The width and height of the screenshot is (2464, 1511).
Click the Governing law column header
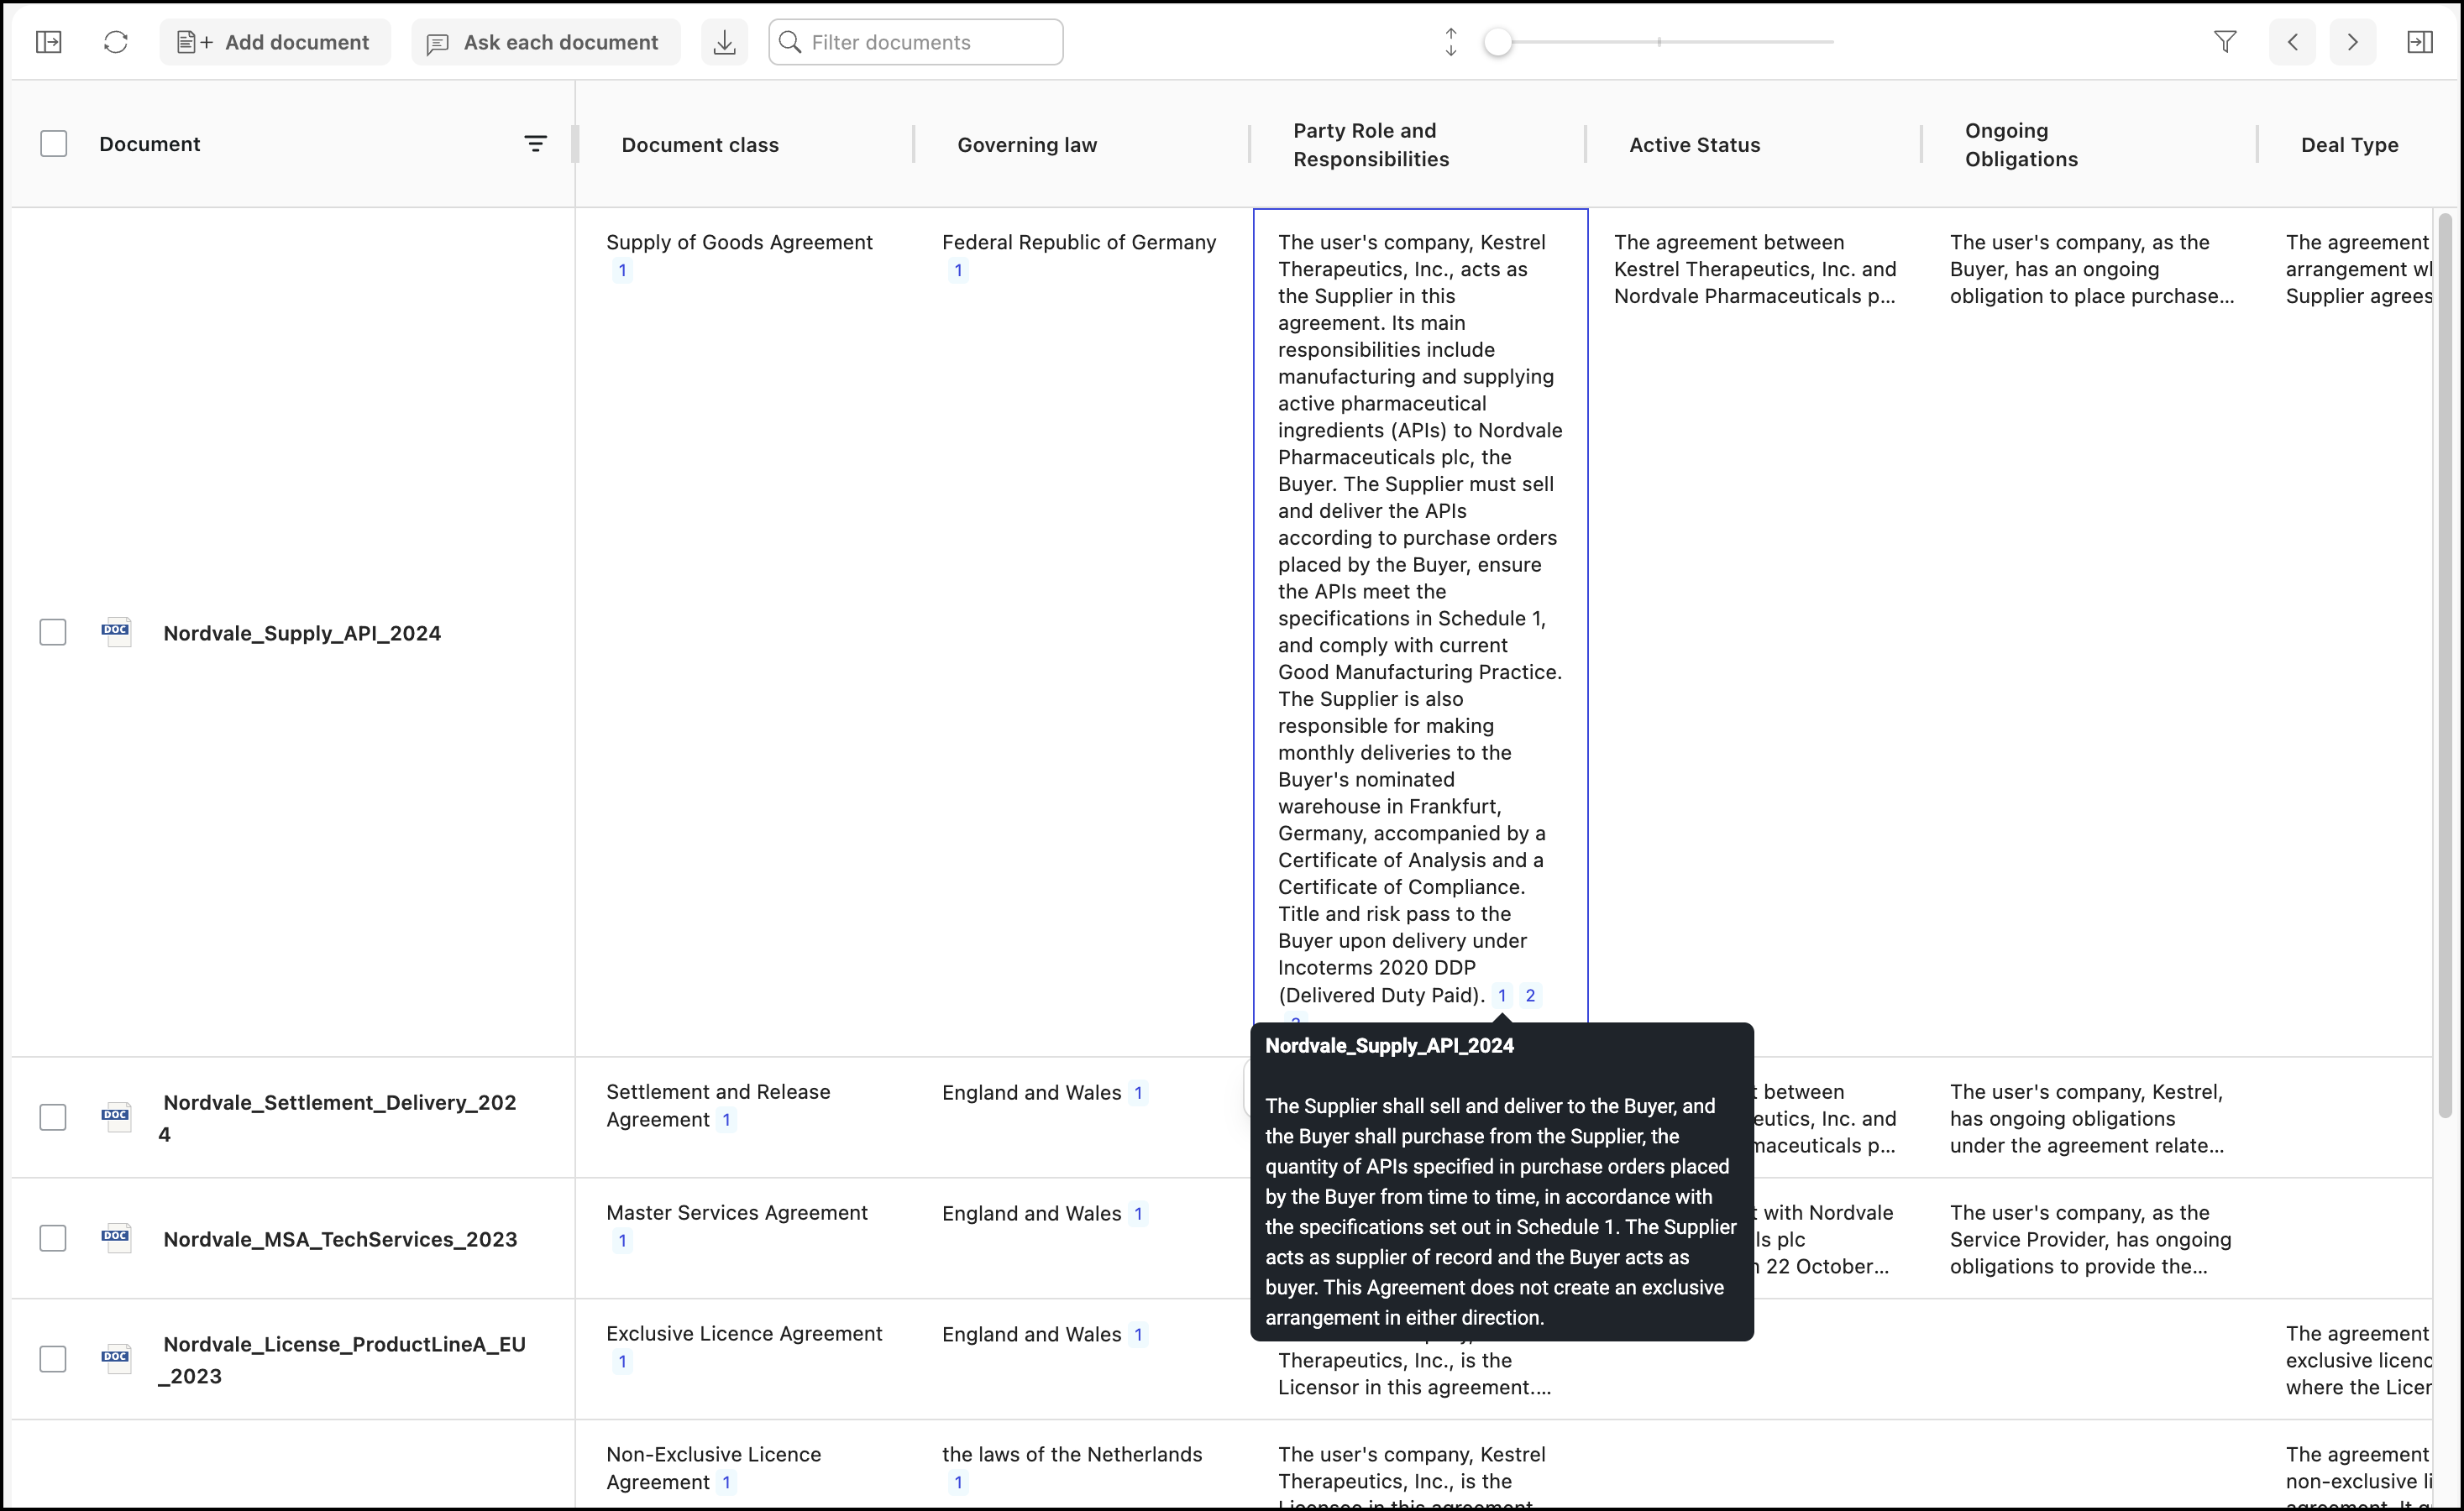(x=1027, y=145)
